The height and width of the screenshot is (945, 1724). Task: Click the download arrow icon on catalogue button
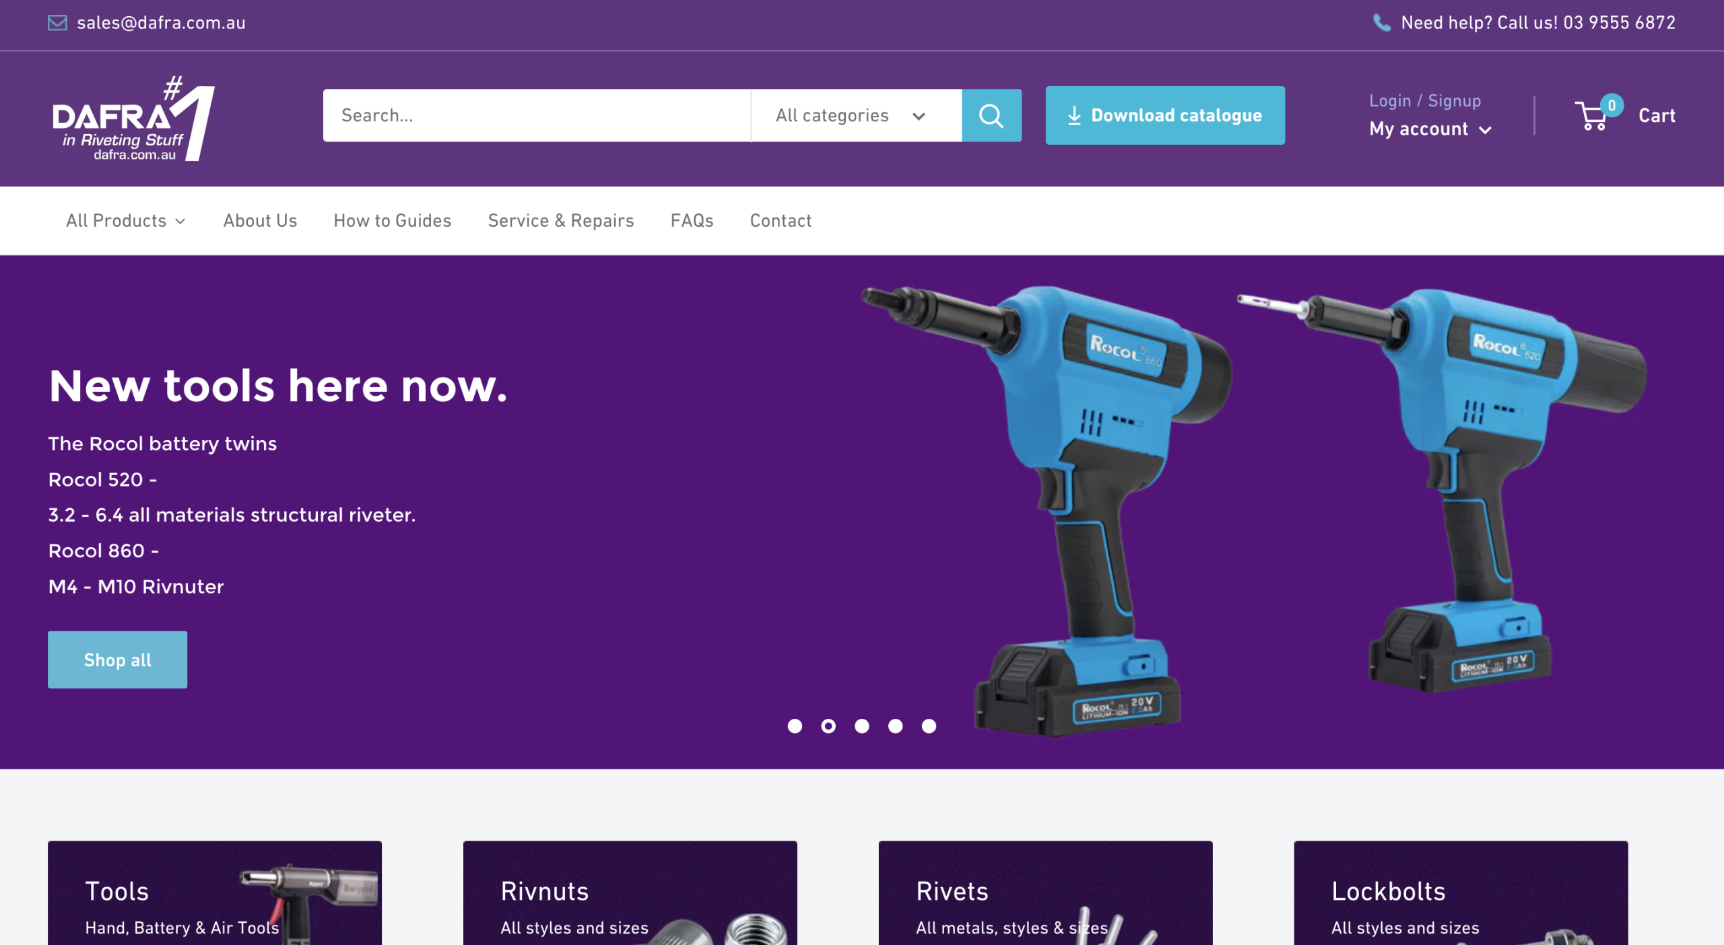1074,116
